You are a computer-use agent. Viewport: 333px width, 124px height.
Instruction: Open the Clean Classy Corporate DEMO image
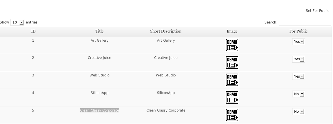232,115
